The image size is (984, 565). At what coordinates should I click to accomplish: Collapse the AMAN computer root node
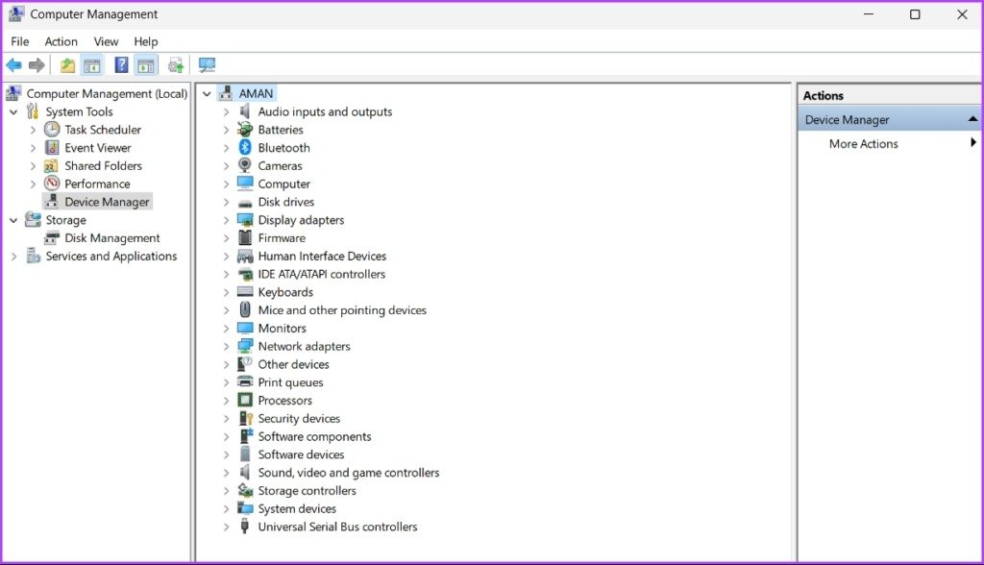(207, 93)
